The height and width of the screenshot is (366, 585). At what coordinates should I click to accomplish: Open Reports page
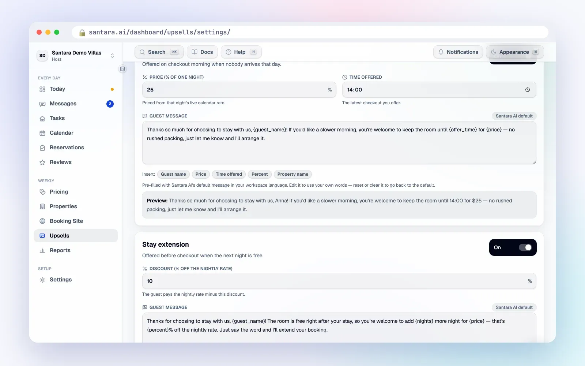pos(76,250)
